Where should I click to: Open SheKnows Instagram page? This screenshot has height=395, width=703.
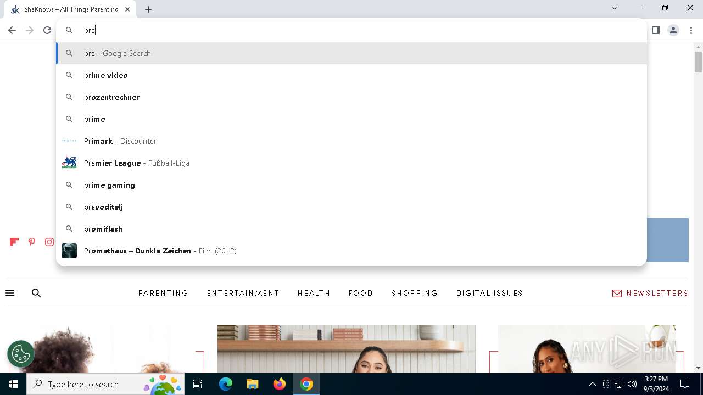pyautogui.click(x=49, y=242)
